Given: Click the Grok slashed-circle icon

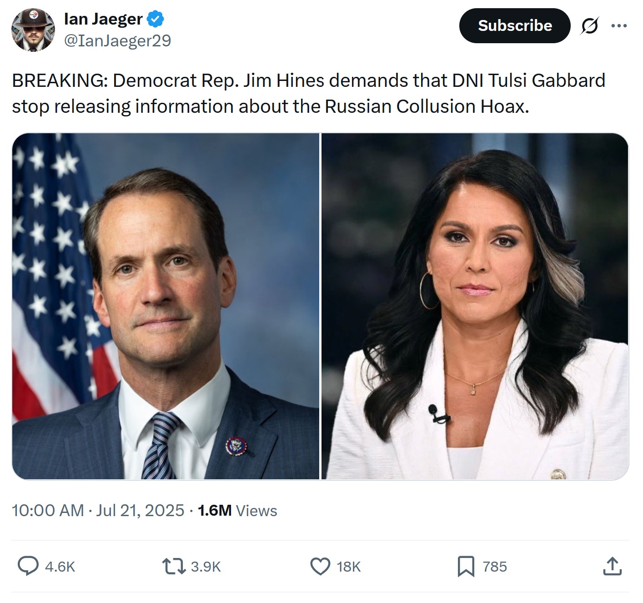Looking at the screenshot, I should coord(590,26).
